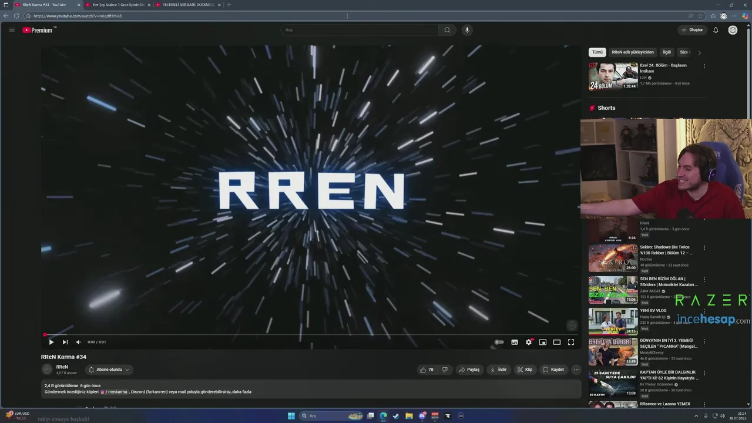The image size is (752, 423).
Task: Open the Abone olundu subscription dropdown
Action: point(109,370)
